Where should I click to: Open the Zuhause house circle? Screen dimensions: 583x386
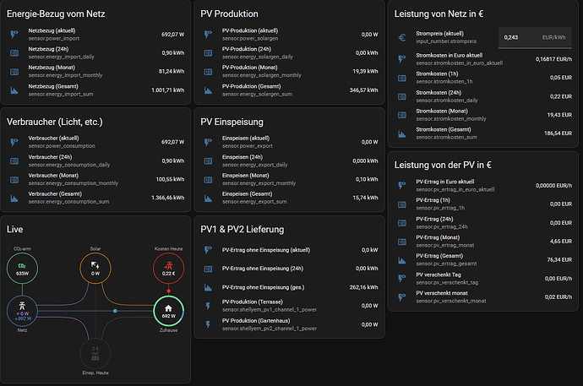click(x=168, y=311)
